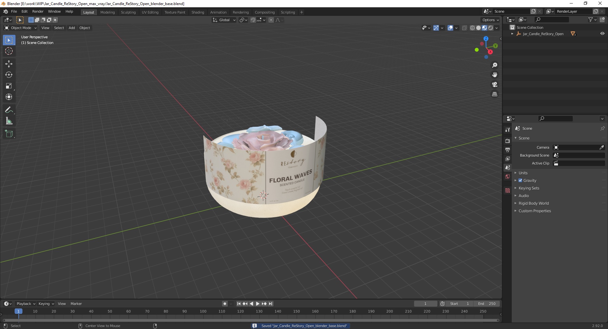The width and height of the screenshot is (608, 329).
Task: Open the Texture properties tab
Action: tap(508, 190)
